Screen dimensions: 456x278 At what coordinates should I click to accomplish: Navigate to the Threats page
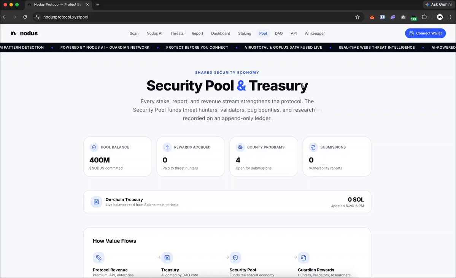(177, 33)
